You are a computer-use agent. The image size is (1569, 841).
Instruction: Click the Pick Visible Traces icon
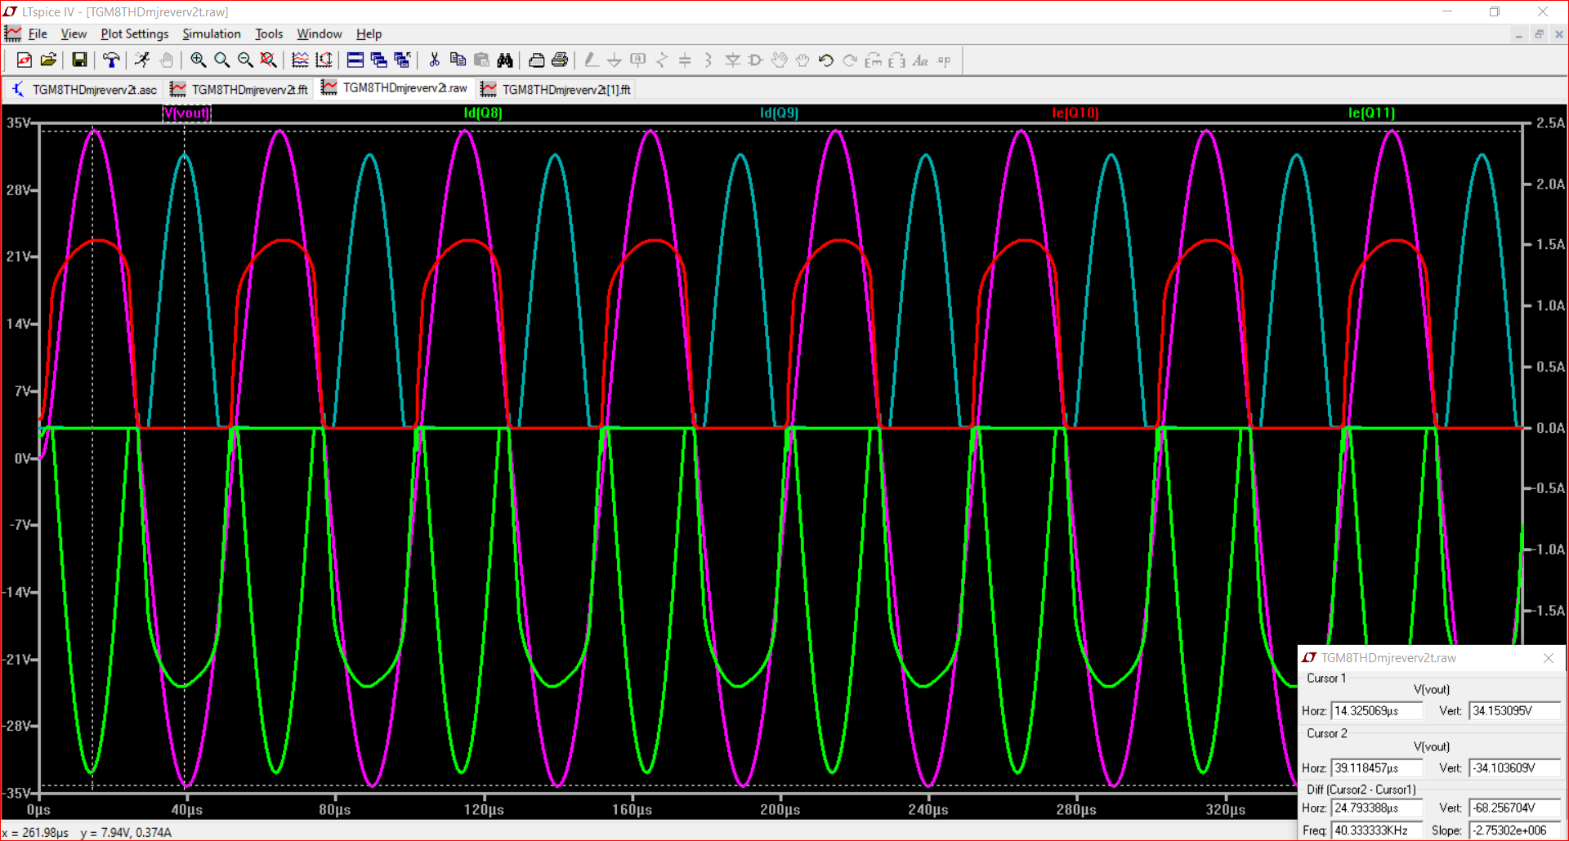click(324, 60)
